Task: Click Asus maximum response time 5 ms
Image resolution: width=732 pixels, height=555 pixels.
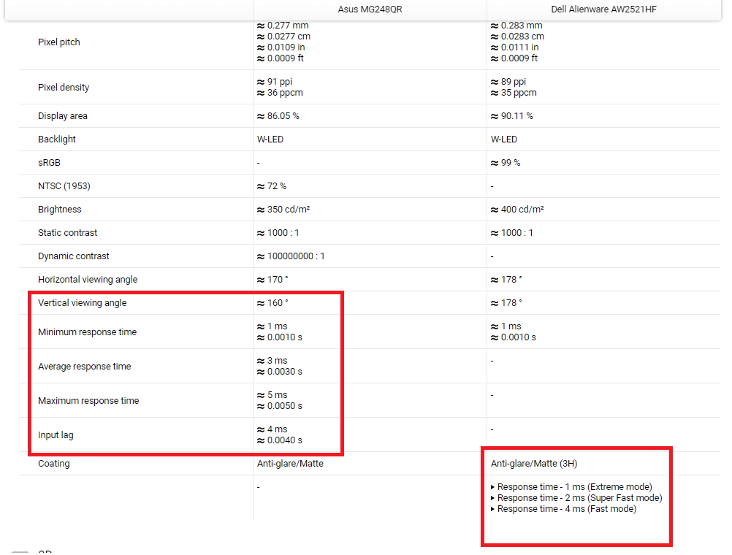Action: (272, 395)
